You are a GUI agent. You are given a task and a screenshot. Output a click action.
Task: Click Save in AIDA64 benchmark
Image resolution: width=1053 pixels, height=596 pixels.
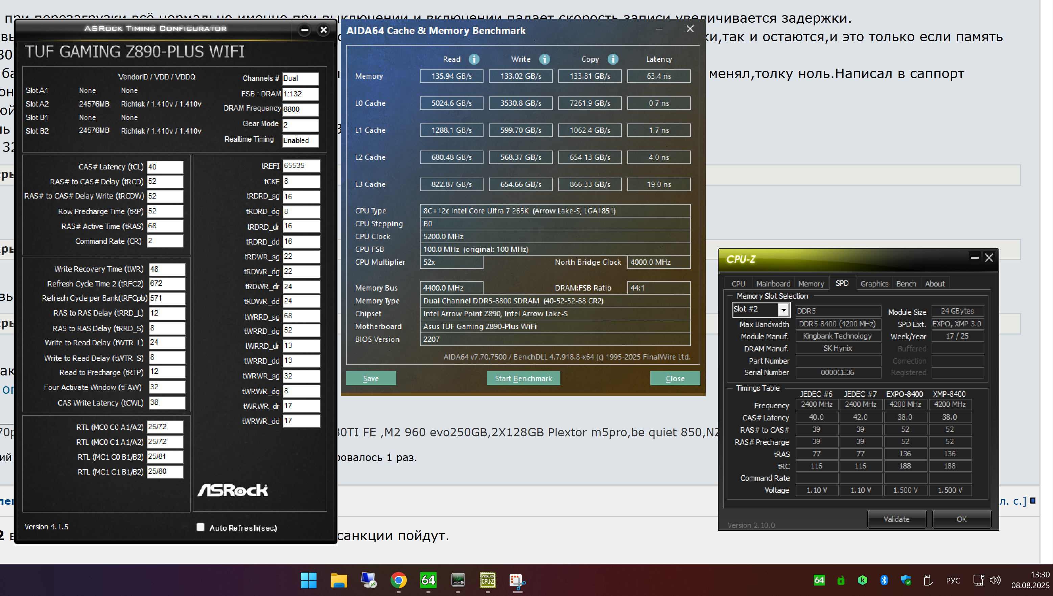[371, 378]
